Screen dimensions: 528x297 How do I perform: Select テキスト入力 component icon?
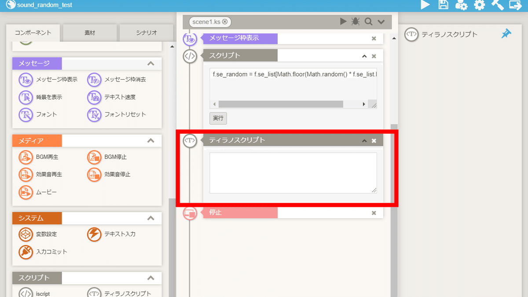coord(94,235)
